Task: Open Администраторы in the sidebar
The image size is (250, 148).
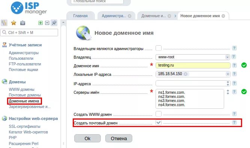Action: [x=24, y=53]
